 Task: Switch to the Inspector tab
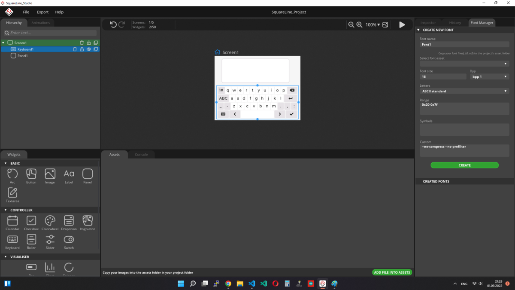click(428, 23)
